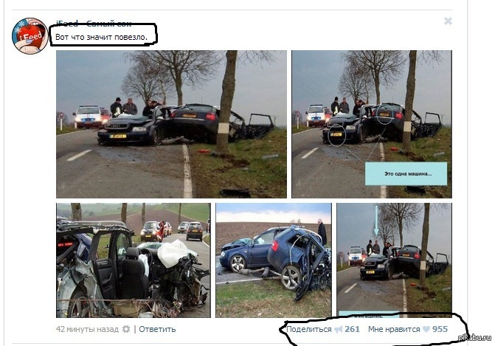The width and height of the screenshot is (495, 346).
Task: Click the Ответить reply link
Action: coord(157,329)
